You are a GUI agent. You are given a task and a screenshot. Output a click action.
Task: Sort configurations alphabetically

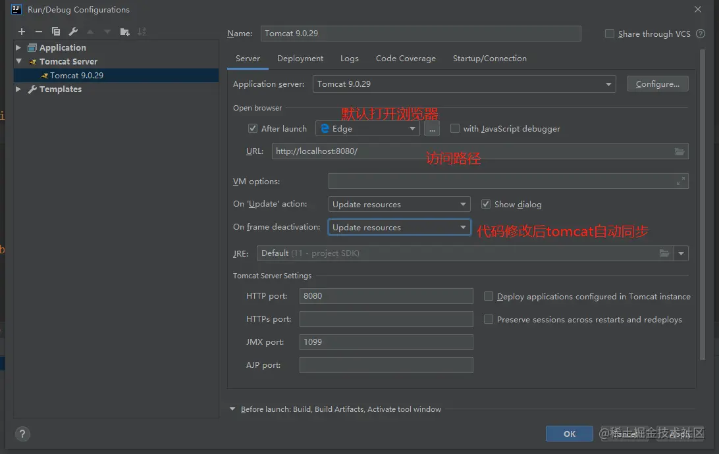coord(142,32)
